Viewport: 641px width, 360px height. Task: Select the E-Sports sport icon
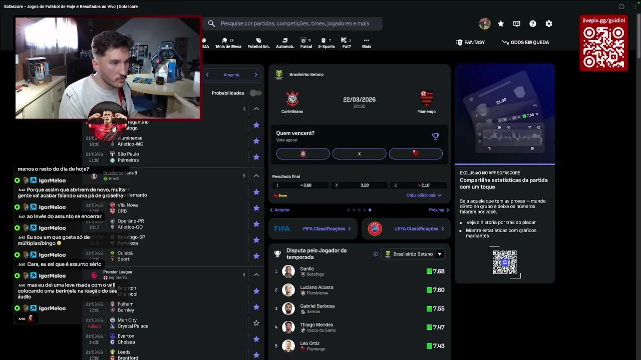point(327,43)
